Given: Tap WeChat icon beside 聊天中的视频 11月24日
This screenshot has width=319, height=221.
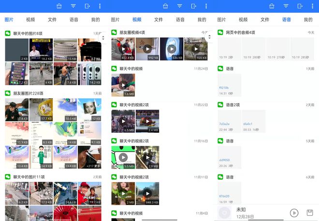Looking at the screenshot, I should pyautogui.click(x=114, y=68).
